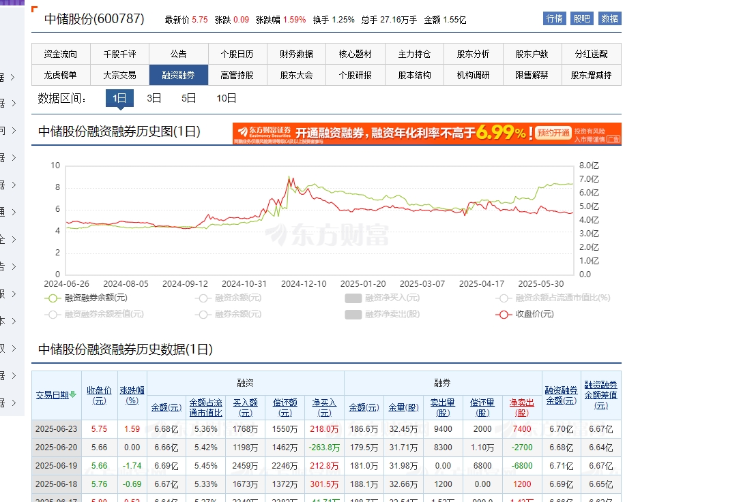Open the 股本结构 tab

click(x=414, y=75)
